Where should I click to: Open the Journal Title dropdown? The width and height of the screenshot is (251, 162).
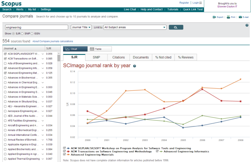coord(81,27)
